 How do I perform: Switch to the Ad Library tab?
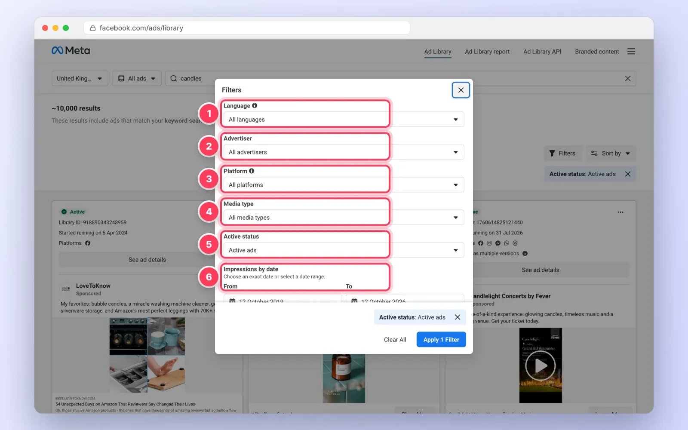(x=438, y=52)
